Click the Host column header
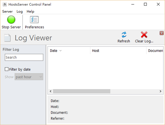165x125 pixels. [x=118, y=51]
